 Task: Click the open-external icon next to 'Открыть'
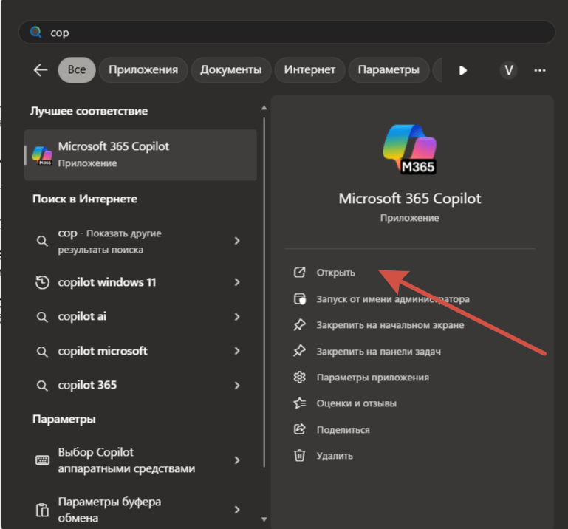[x=299, y=272]
